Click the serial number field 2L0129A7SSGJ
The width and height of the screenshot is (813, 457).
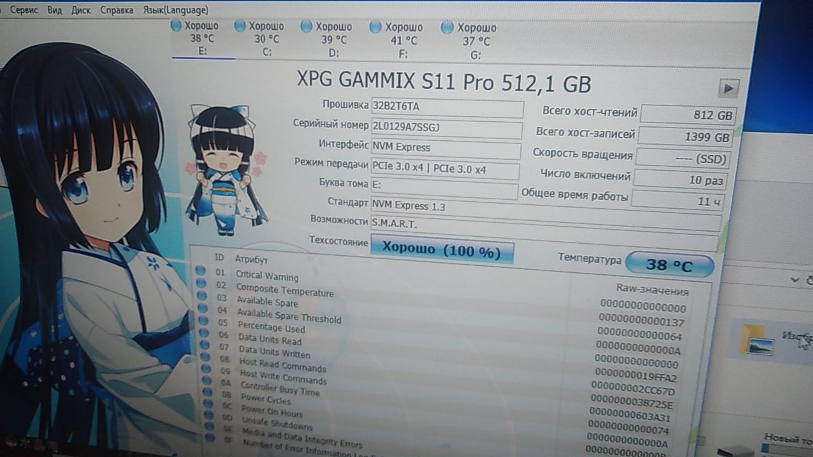click(x=446, y=128)
